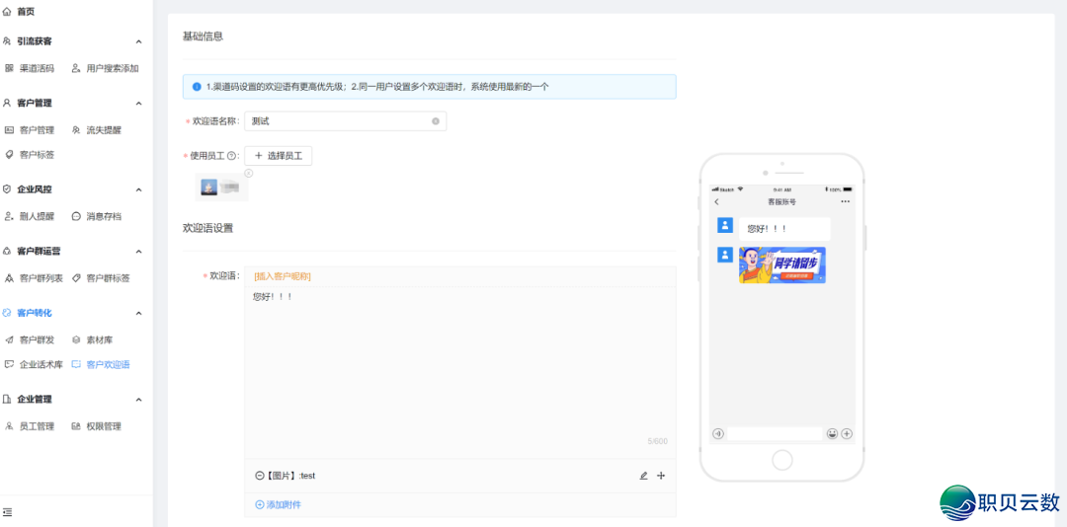Open 流失提醒 in sidebar
Image resolution: width=1067 pixels, height=527 pixels.
pyautogui.click(x=97, y=130)
